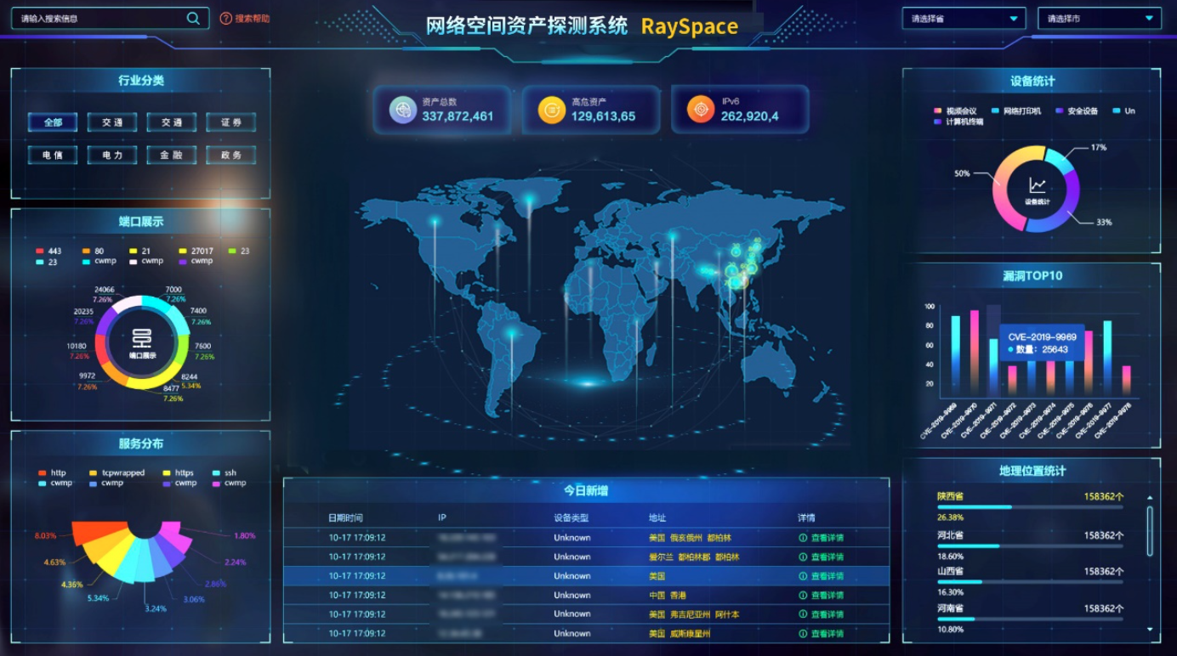Toggle the 网络打印机 legend item

coord(1016,111)
